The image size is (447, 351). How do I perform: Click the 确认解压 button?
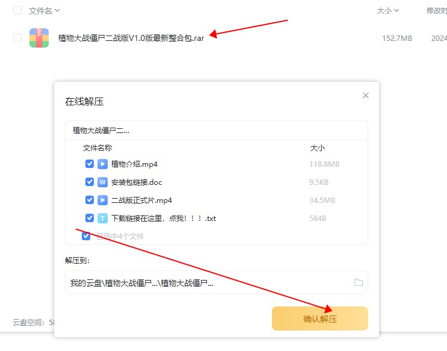click(319, 318)
